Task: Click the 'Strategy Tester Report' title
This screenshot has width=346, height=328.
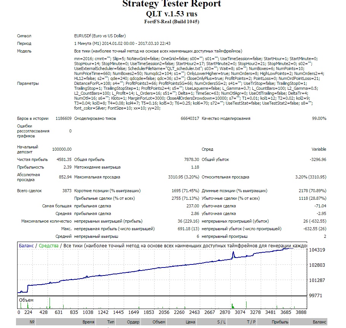Action: (172, 4)
